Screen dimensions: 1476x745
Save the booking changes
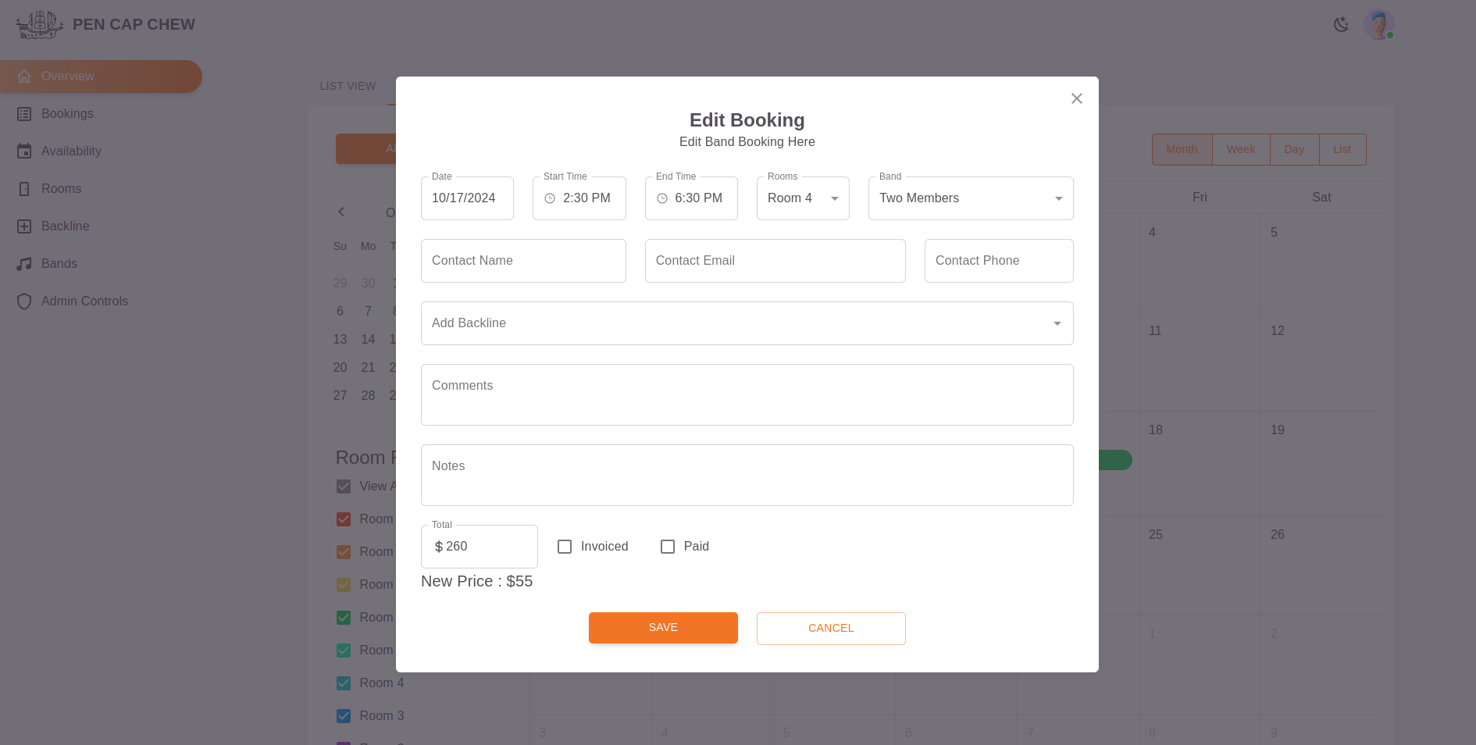pos(663,628)
